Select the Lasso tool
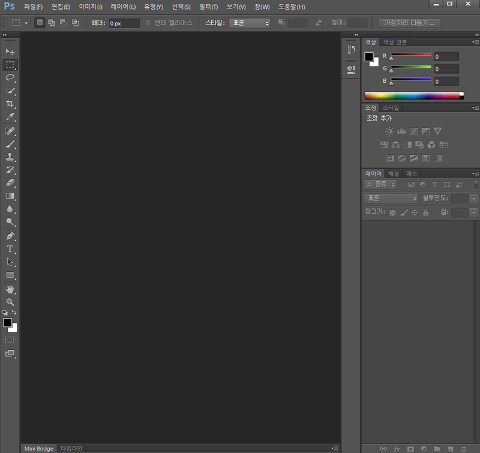This screenshot has width=480, height=453. click(x=10, y=78)
